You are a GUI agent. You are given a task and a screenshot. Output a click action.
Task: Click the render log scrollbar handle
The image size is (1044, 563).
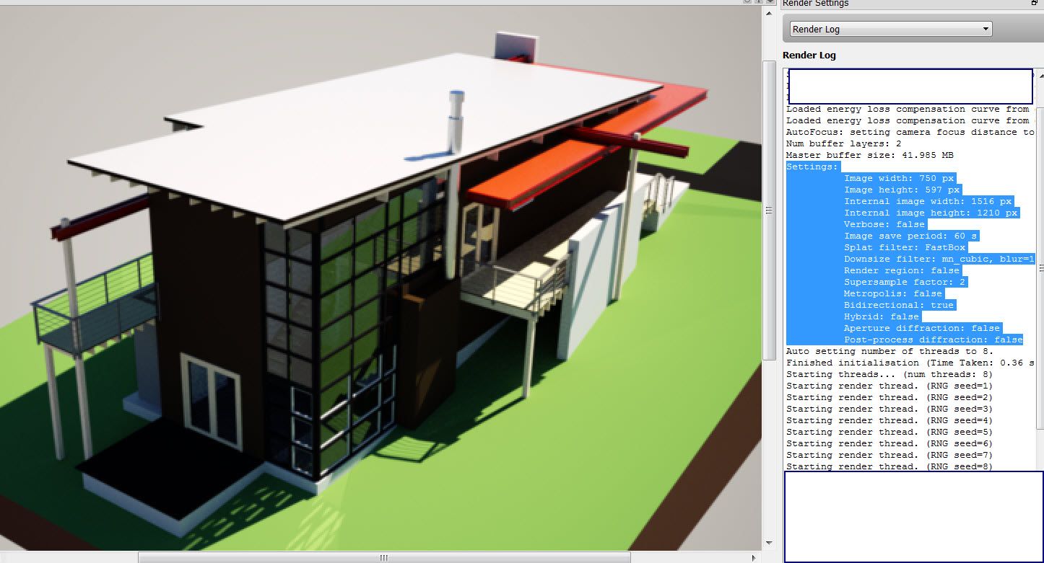click(1040, 268)
